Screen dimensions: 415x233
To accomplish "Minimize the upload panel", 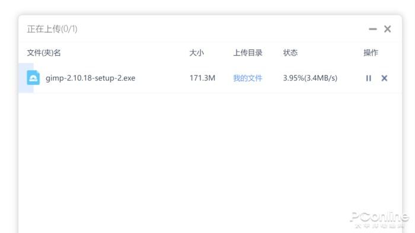I will [373, 29].
